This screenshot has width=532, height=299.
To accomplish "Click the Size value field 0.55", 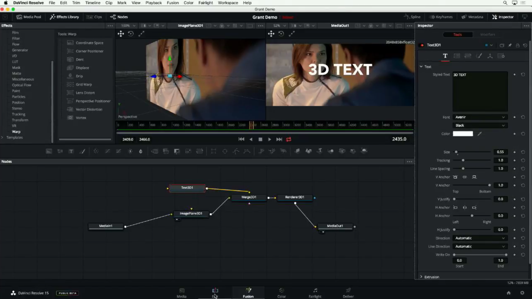I will coord(500,152).
